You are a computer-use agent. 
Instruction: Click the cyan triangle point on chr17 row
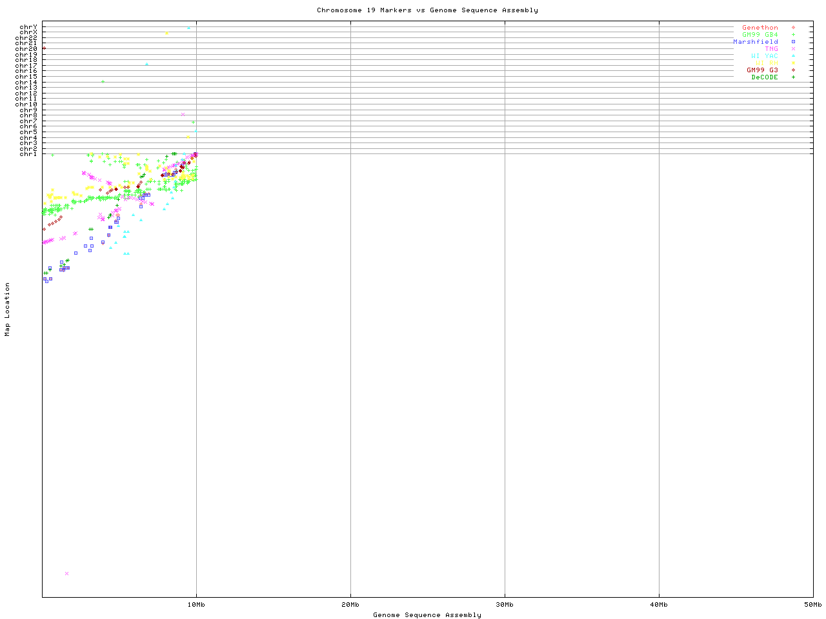pyautogui.click(x=147, y=64)
